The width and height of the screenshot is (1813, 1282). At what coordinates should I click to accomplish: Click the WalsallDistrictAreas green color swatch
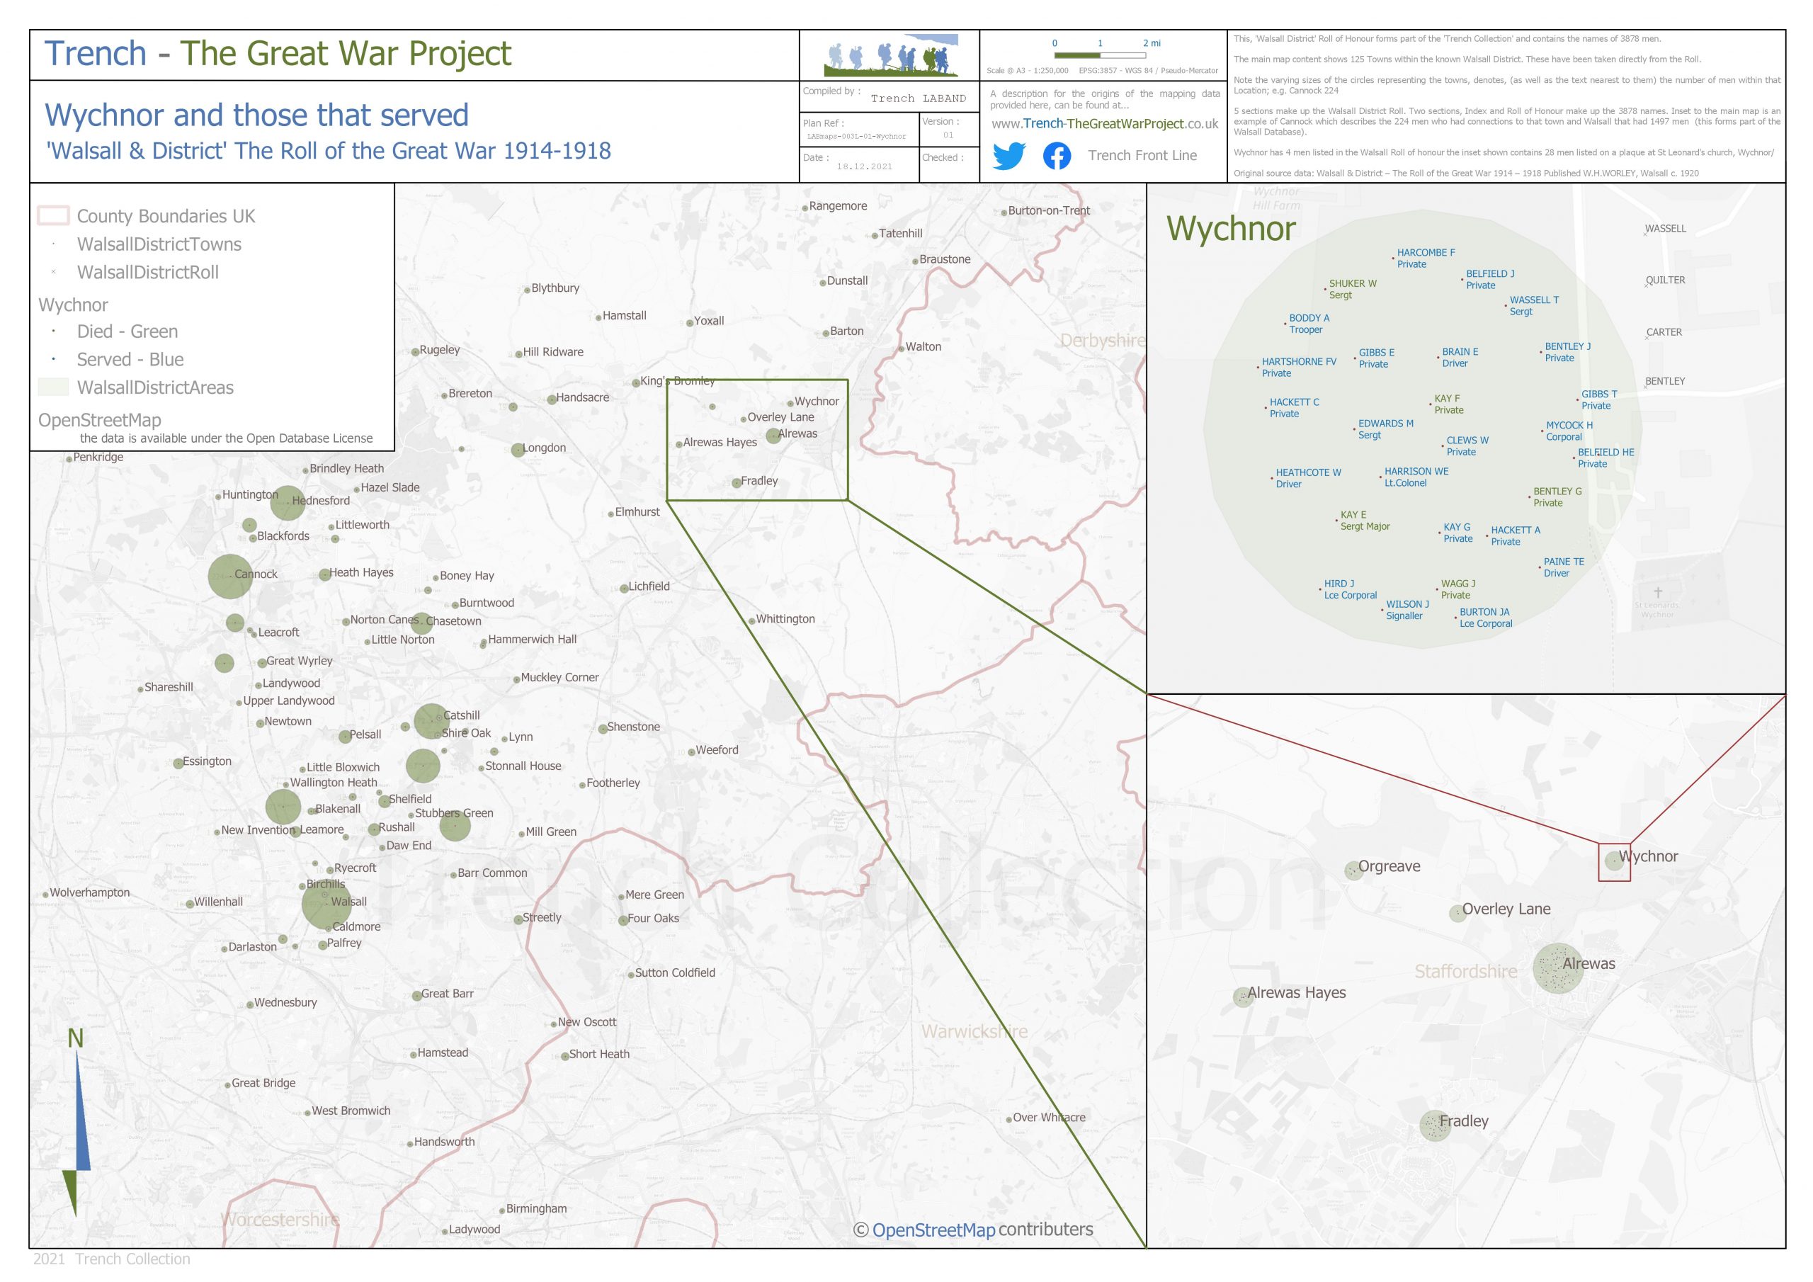(52, 388)
